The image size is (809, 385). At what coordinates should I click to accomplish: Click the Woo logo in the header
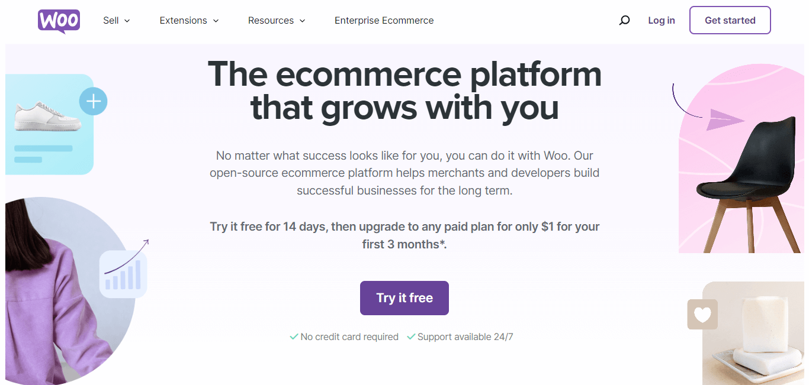[59, 20]
